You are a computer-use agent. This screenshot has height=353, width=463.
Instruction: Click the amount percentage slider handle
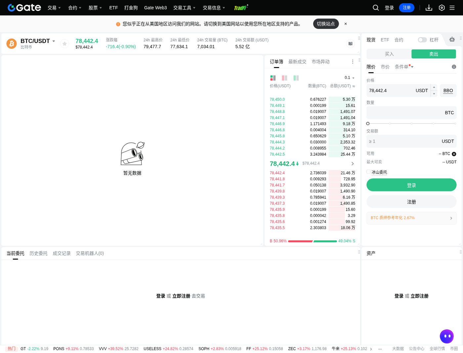pyautogui.click(x=368, y=124)
